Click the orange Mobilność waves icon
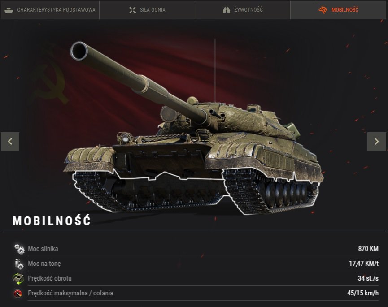 click(x=323, y=10)
